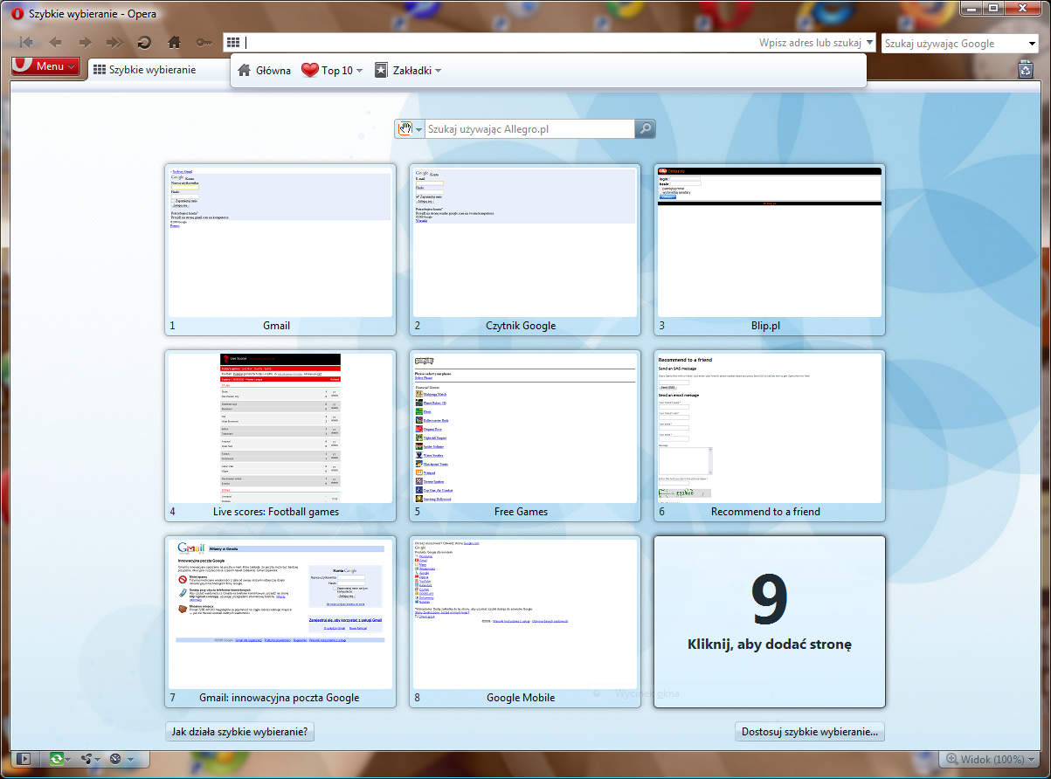
Task: Focus the address field 'Wpisz adres lub szukaj'
Action: point(550,43)
